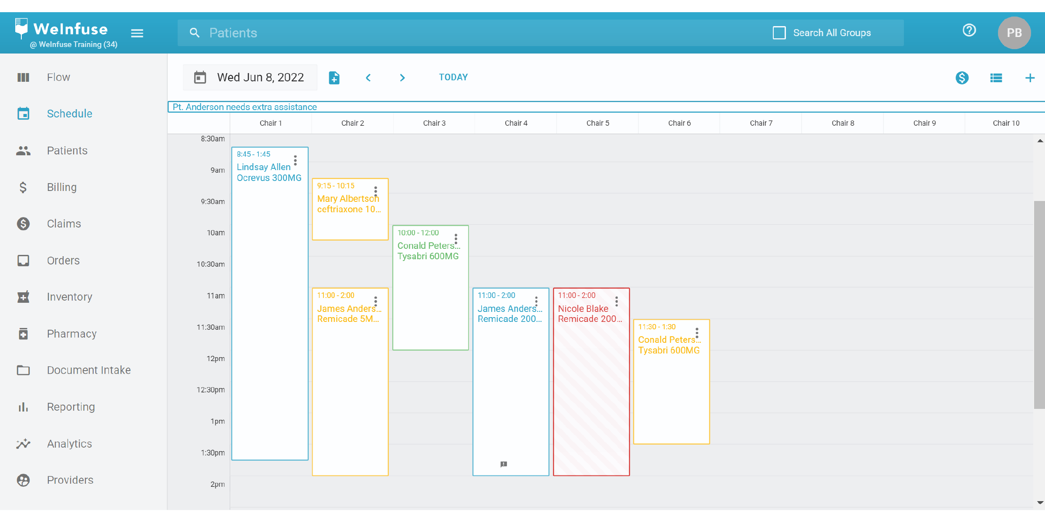1045x522 pixels.
Task: Enable Search All Groups checkbox
Action: (x=779, y=33)
